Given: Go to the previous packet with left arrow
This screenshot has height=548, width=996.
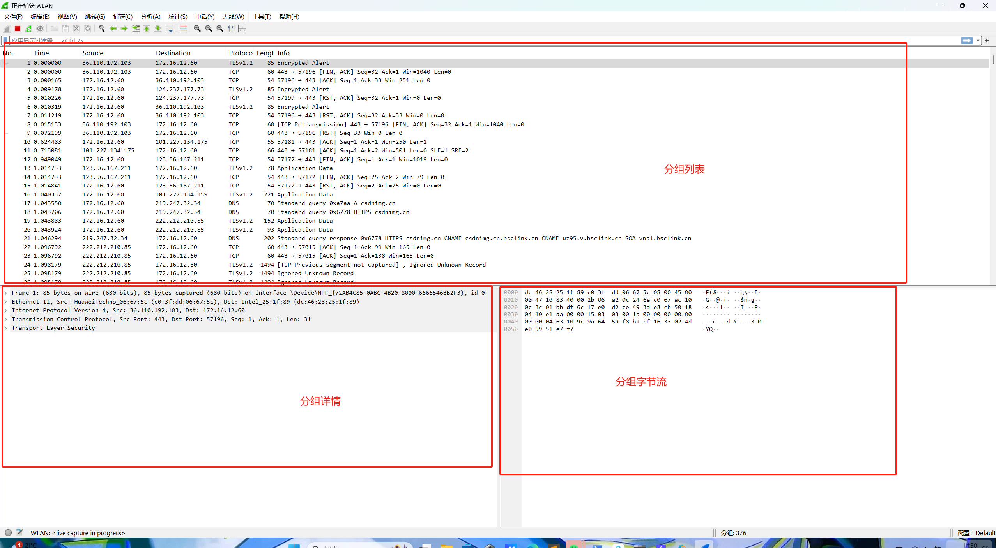Looking at the screenshot, I should click(113, 28).
